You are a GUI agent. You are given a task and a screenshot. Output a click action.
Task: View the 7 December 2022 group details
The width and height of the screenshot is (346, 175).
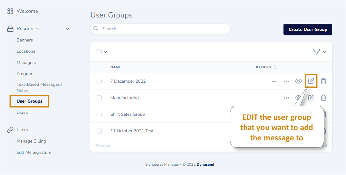point(298,81)
